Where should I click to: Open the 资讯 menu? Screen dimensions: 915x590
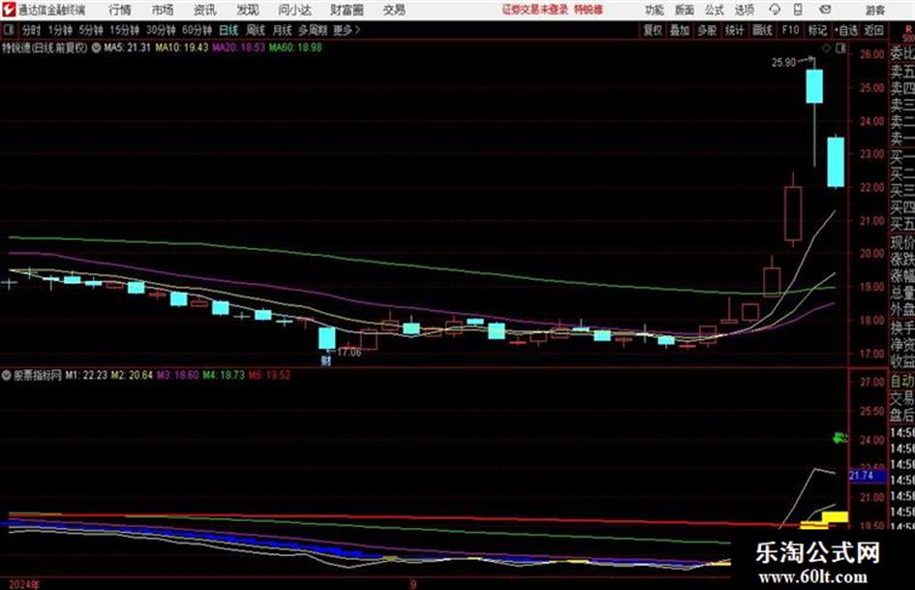pyautogui.click(x=205, y=10)
